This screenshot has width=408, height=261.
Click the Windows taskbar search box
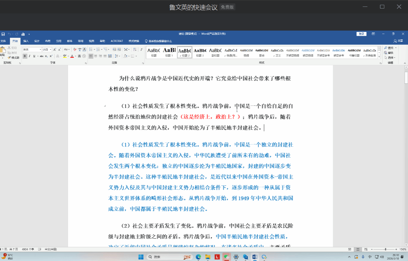[x=165, y=257]
